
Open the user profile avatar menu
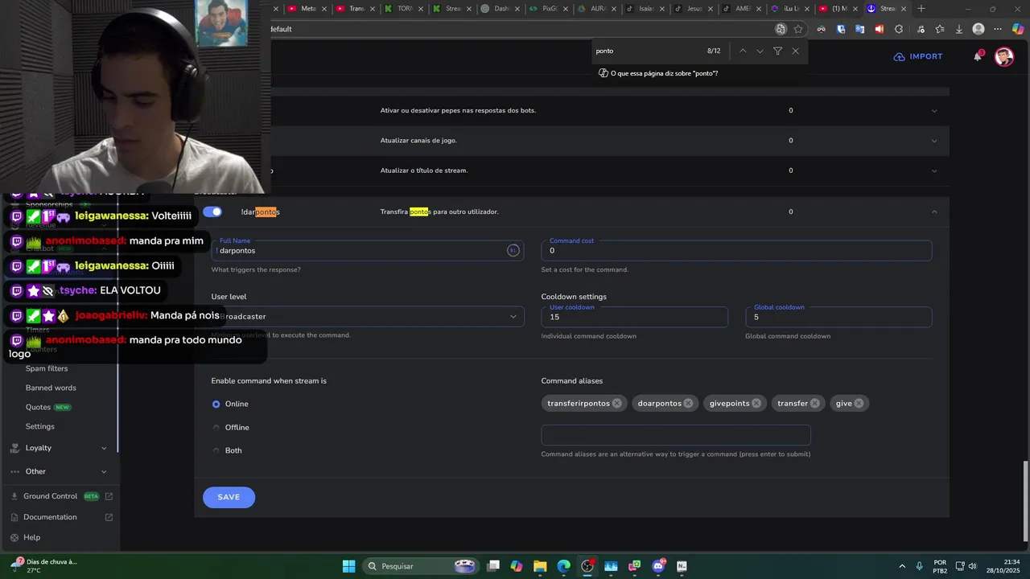coord(1003,56)
